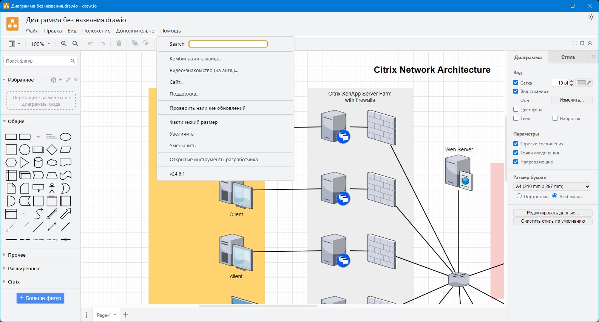
Task: Uncheck the Сетка grid checkbox
Action: (x=516, y=83)
